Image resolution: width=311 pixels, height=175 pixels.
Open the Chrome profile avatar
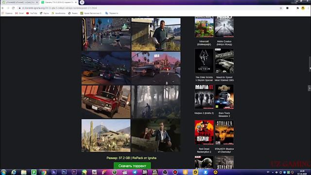pos(303,8)
